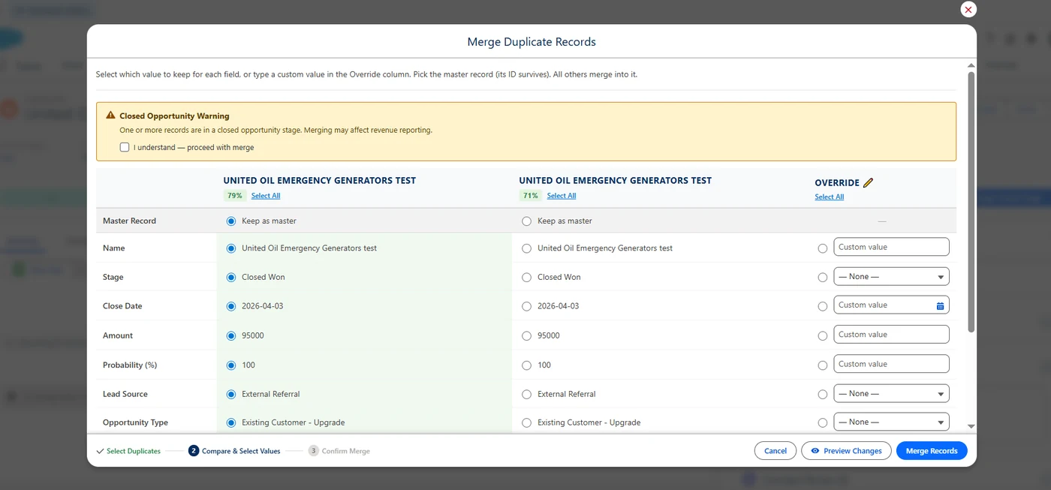
Task: Open the Close Date calendar picker icon
Action: (940, 305)
